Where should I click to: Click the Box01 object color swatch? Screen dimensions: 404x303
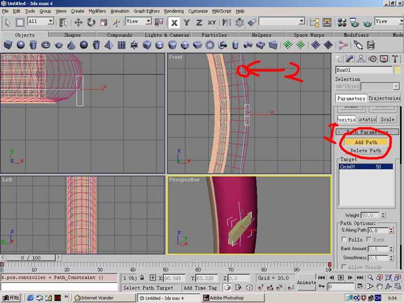pyautogui.click(x=397, y=70)
